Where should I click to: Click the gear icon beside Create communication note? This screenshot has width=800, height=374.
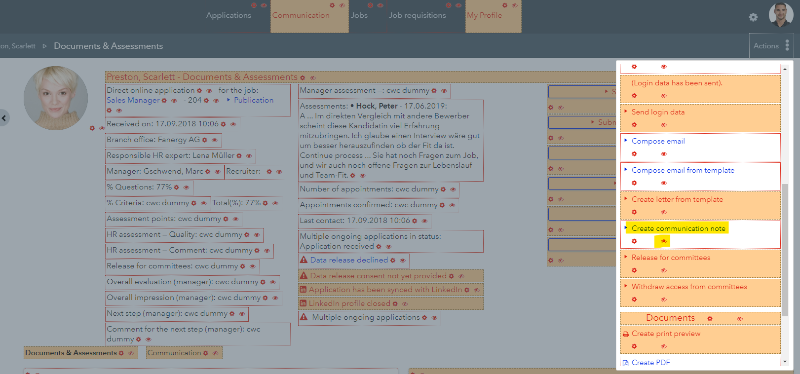pyautogui.click(x=634, y=241)
